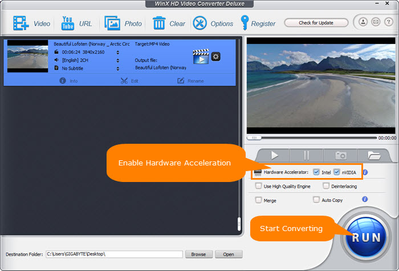Click the audio speaker icon in the row
The image size is (399, 271).
[56, 60]
